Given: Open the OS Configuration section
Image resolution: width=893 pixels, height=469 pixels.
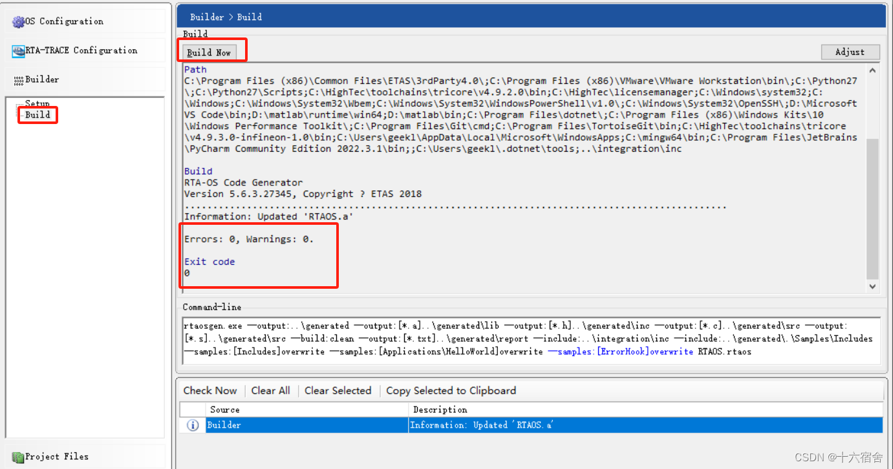Looking at the screenshot, I should [x=85, y=21].
